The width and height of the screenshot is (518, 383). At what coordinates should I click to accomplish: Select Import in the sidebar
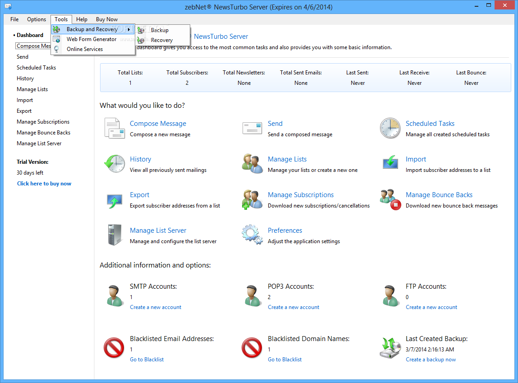click(25, 100)
